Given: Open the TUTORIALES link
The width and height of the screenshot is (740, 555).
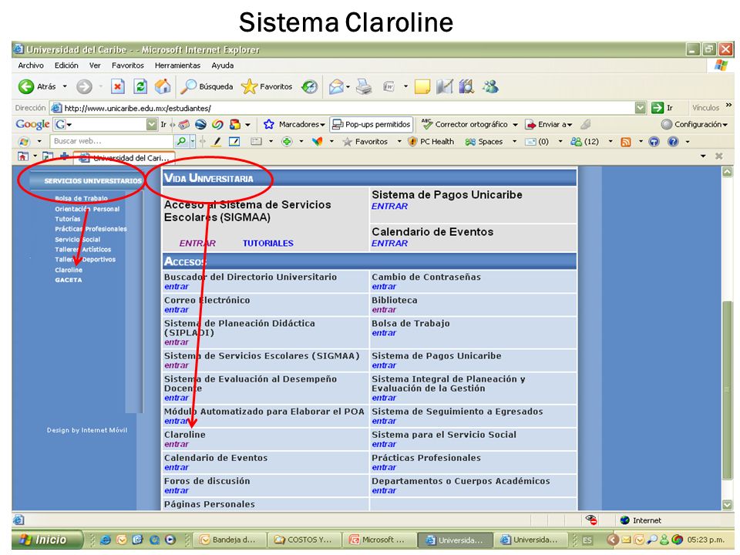Looking at the screenshot, I should [x=268, y=243].
